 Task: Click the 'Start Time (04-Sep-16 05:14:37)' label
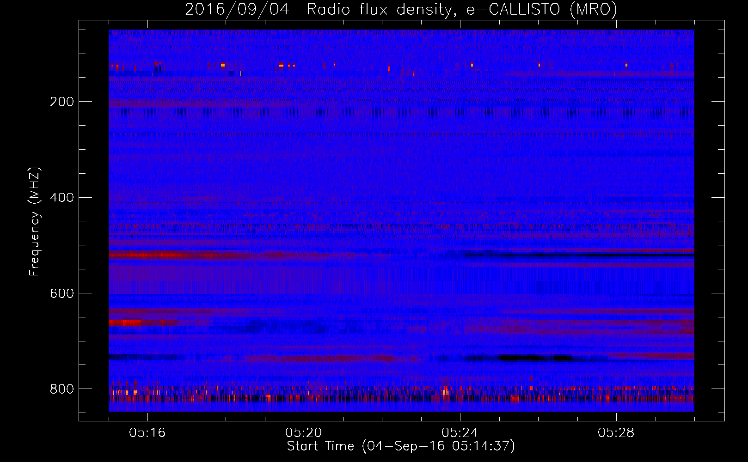point(401,446)
